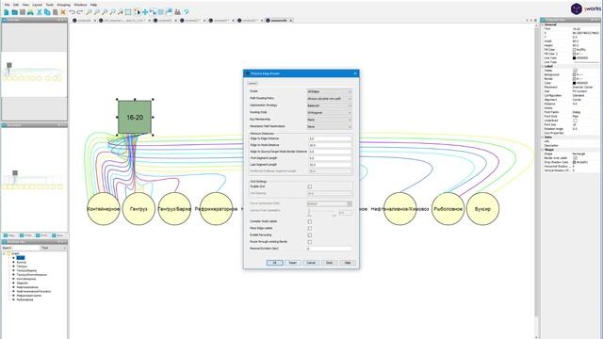Click the Last Segment Length field
This screenshot has height=339, width=603.
(x=330, y=165)
